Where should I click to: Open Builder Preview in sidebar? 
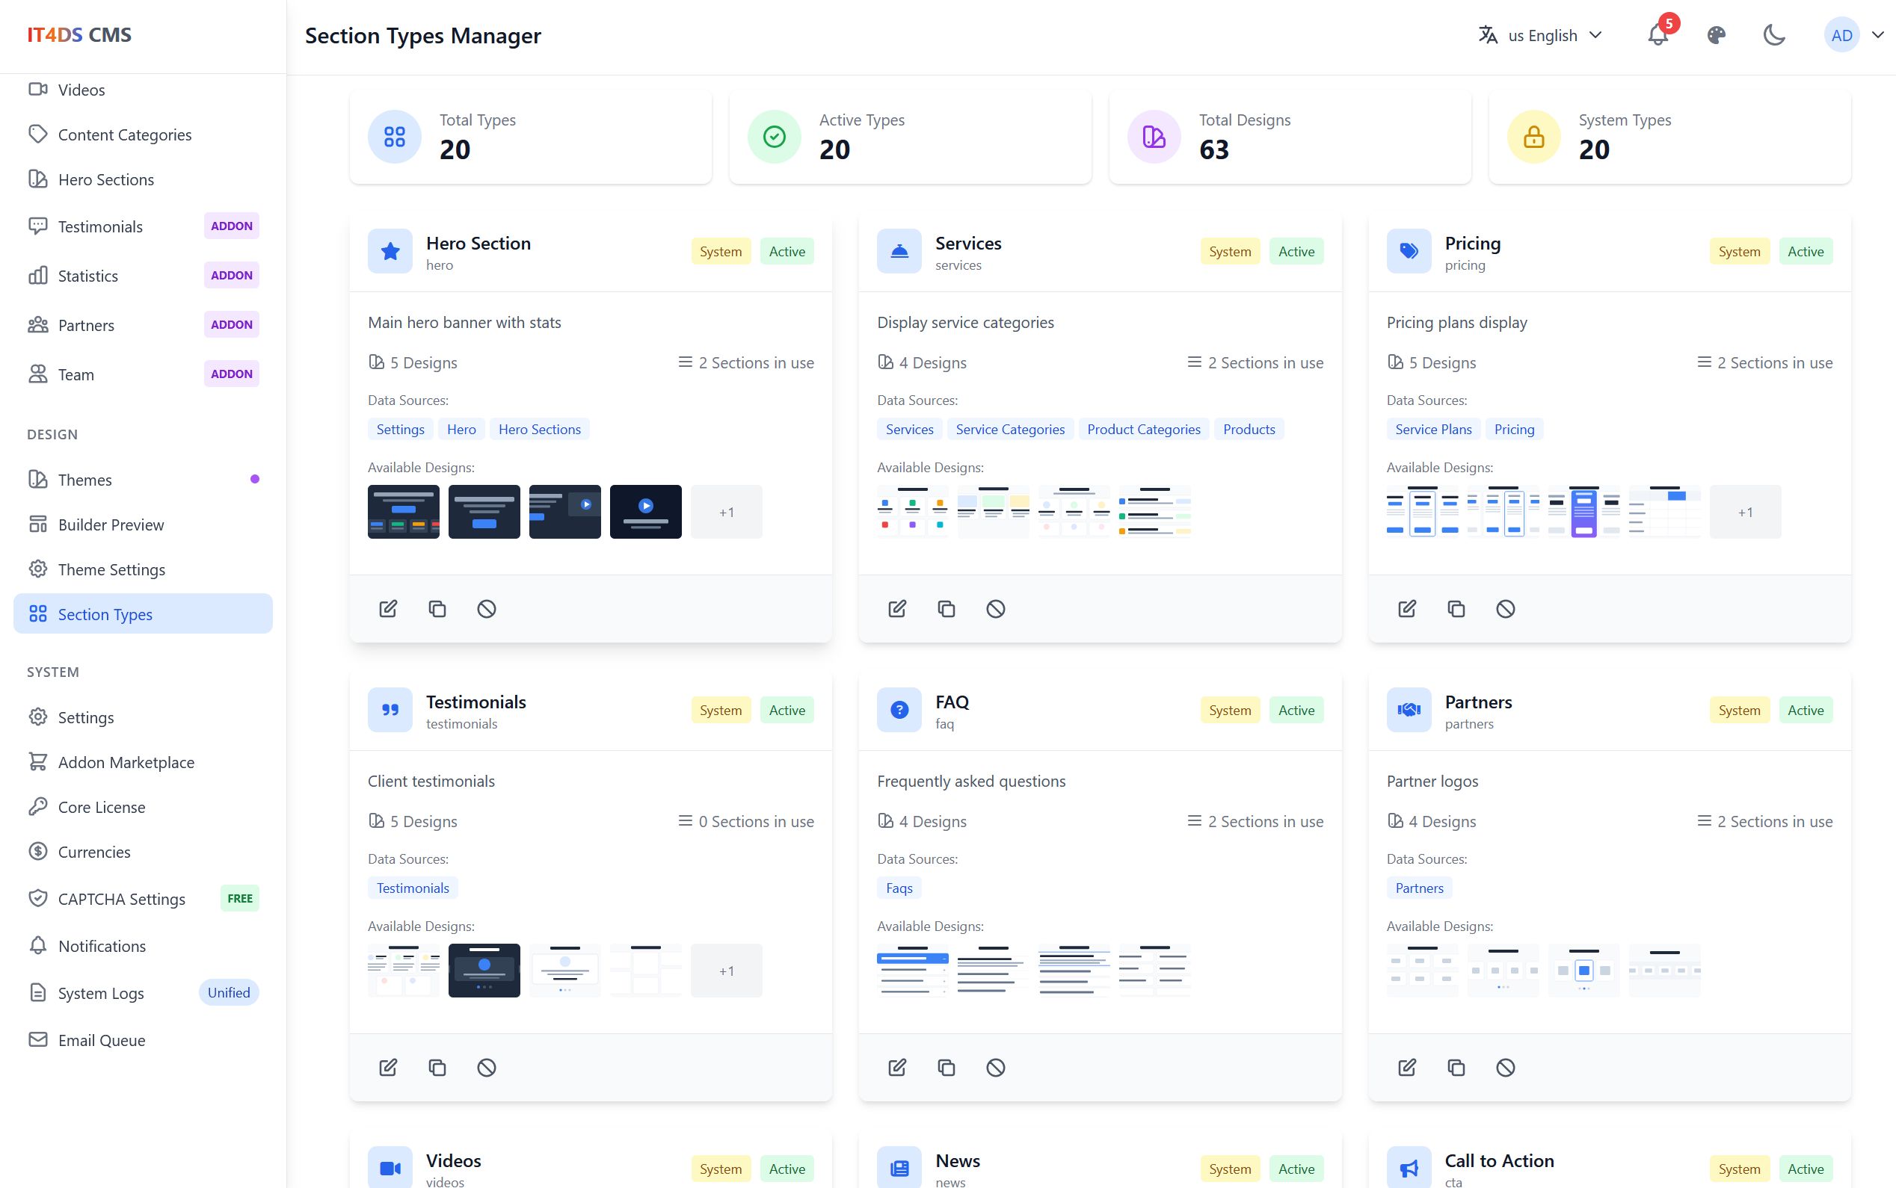point(111,525)
